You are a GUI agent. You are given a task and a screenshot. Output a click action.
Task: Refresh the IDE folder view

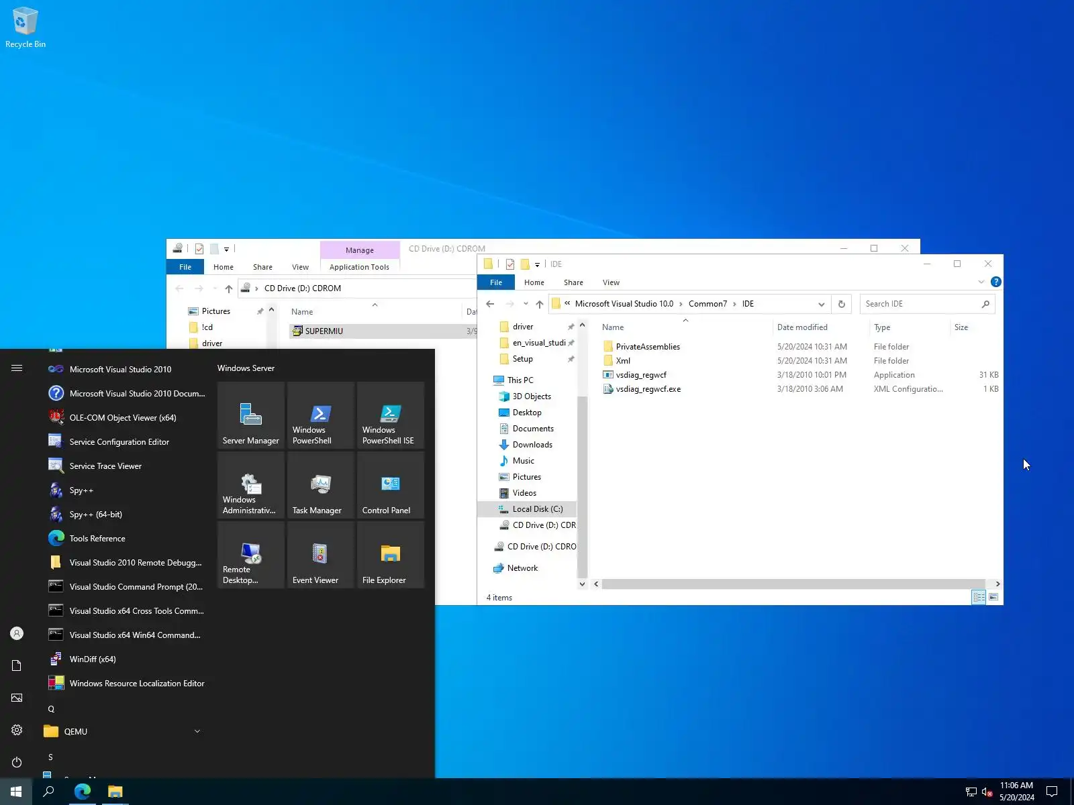(x=842, y=304)
